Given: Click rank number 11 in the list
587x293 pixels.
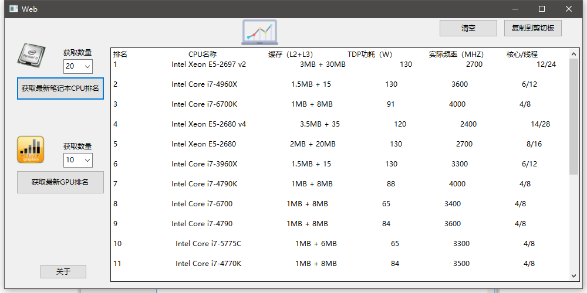Looking at the screenshot, I should (117, 264).
